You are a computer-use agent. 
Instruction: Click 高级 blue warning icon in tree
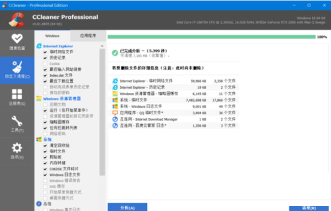coord(39,204)
